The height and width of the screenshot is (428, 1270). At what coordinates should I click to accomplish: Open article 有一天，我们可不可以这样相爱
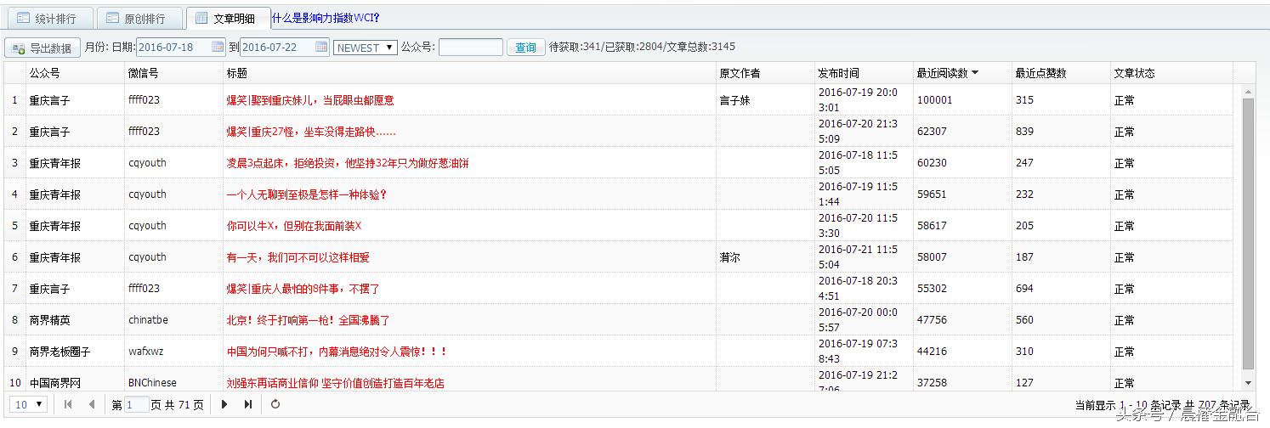(298, 257)
